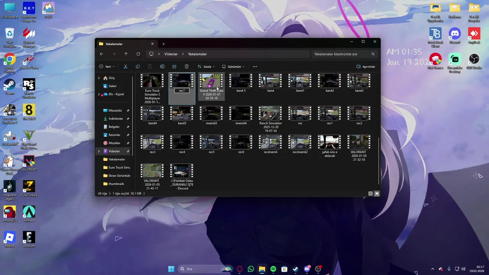Click the Rename icon in Explorer toolbar

162,66
